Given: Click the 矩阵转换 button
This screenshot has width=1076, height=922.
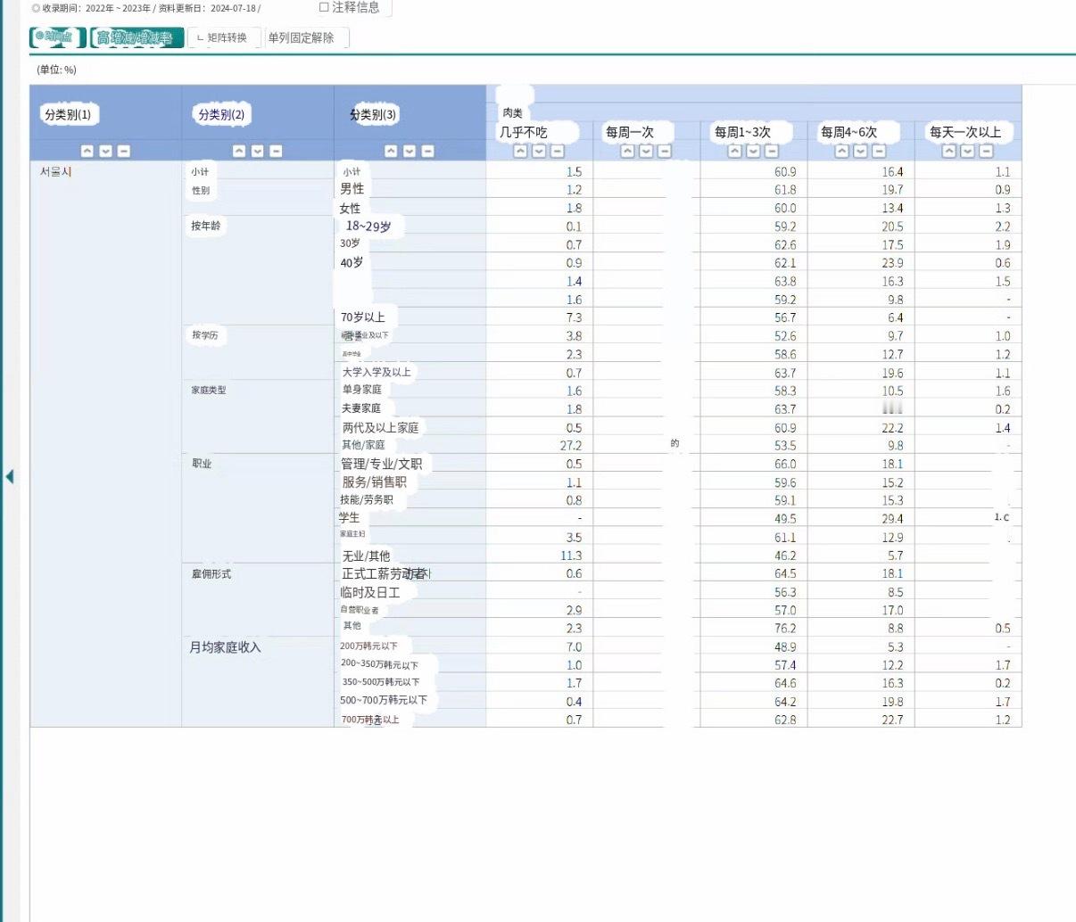Looking at the screenshot, I should pyautogui.click(x=226, y=37).
